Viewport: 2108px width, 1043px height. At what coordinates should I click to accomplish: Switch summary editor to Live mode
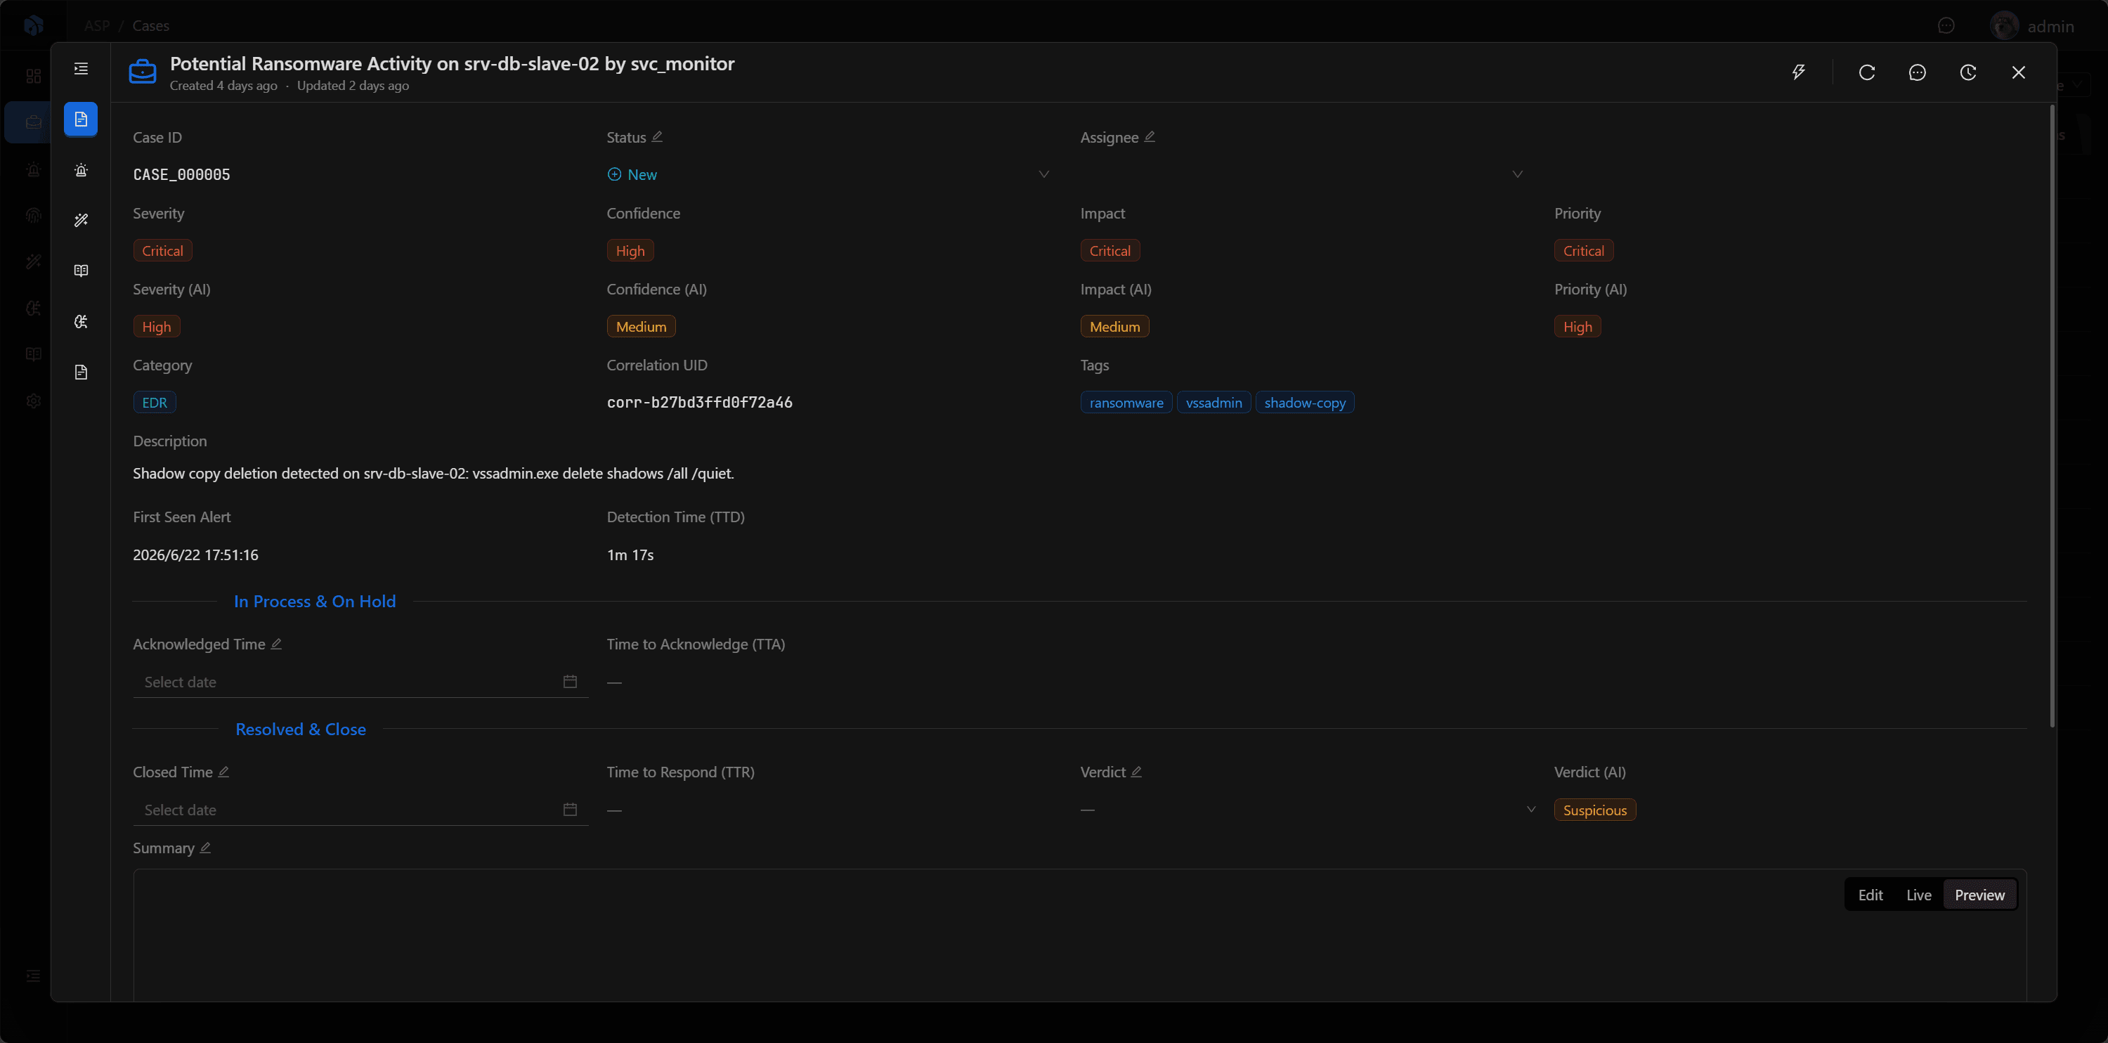tap(1918, 895)
